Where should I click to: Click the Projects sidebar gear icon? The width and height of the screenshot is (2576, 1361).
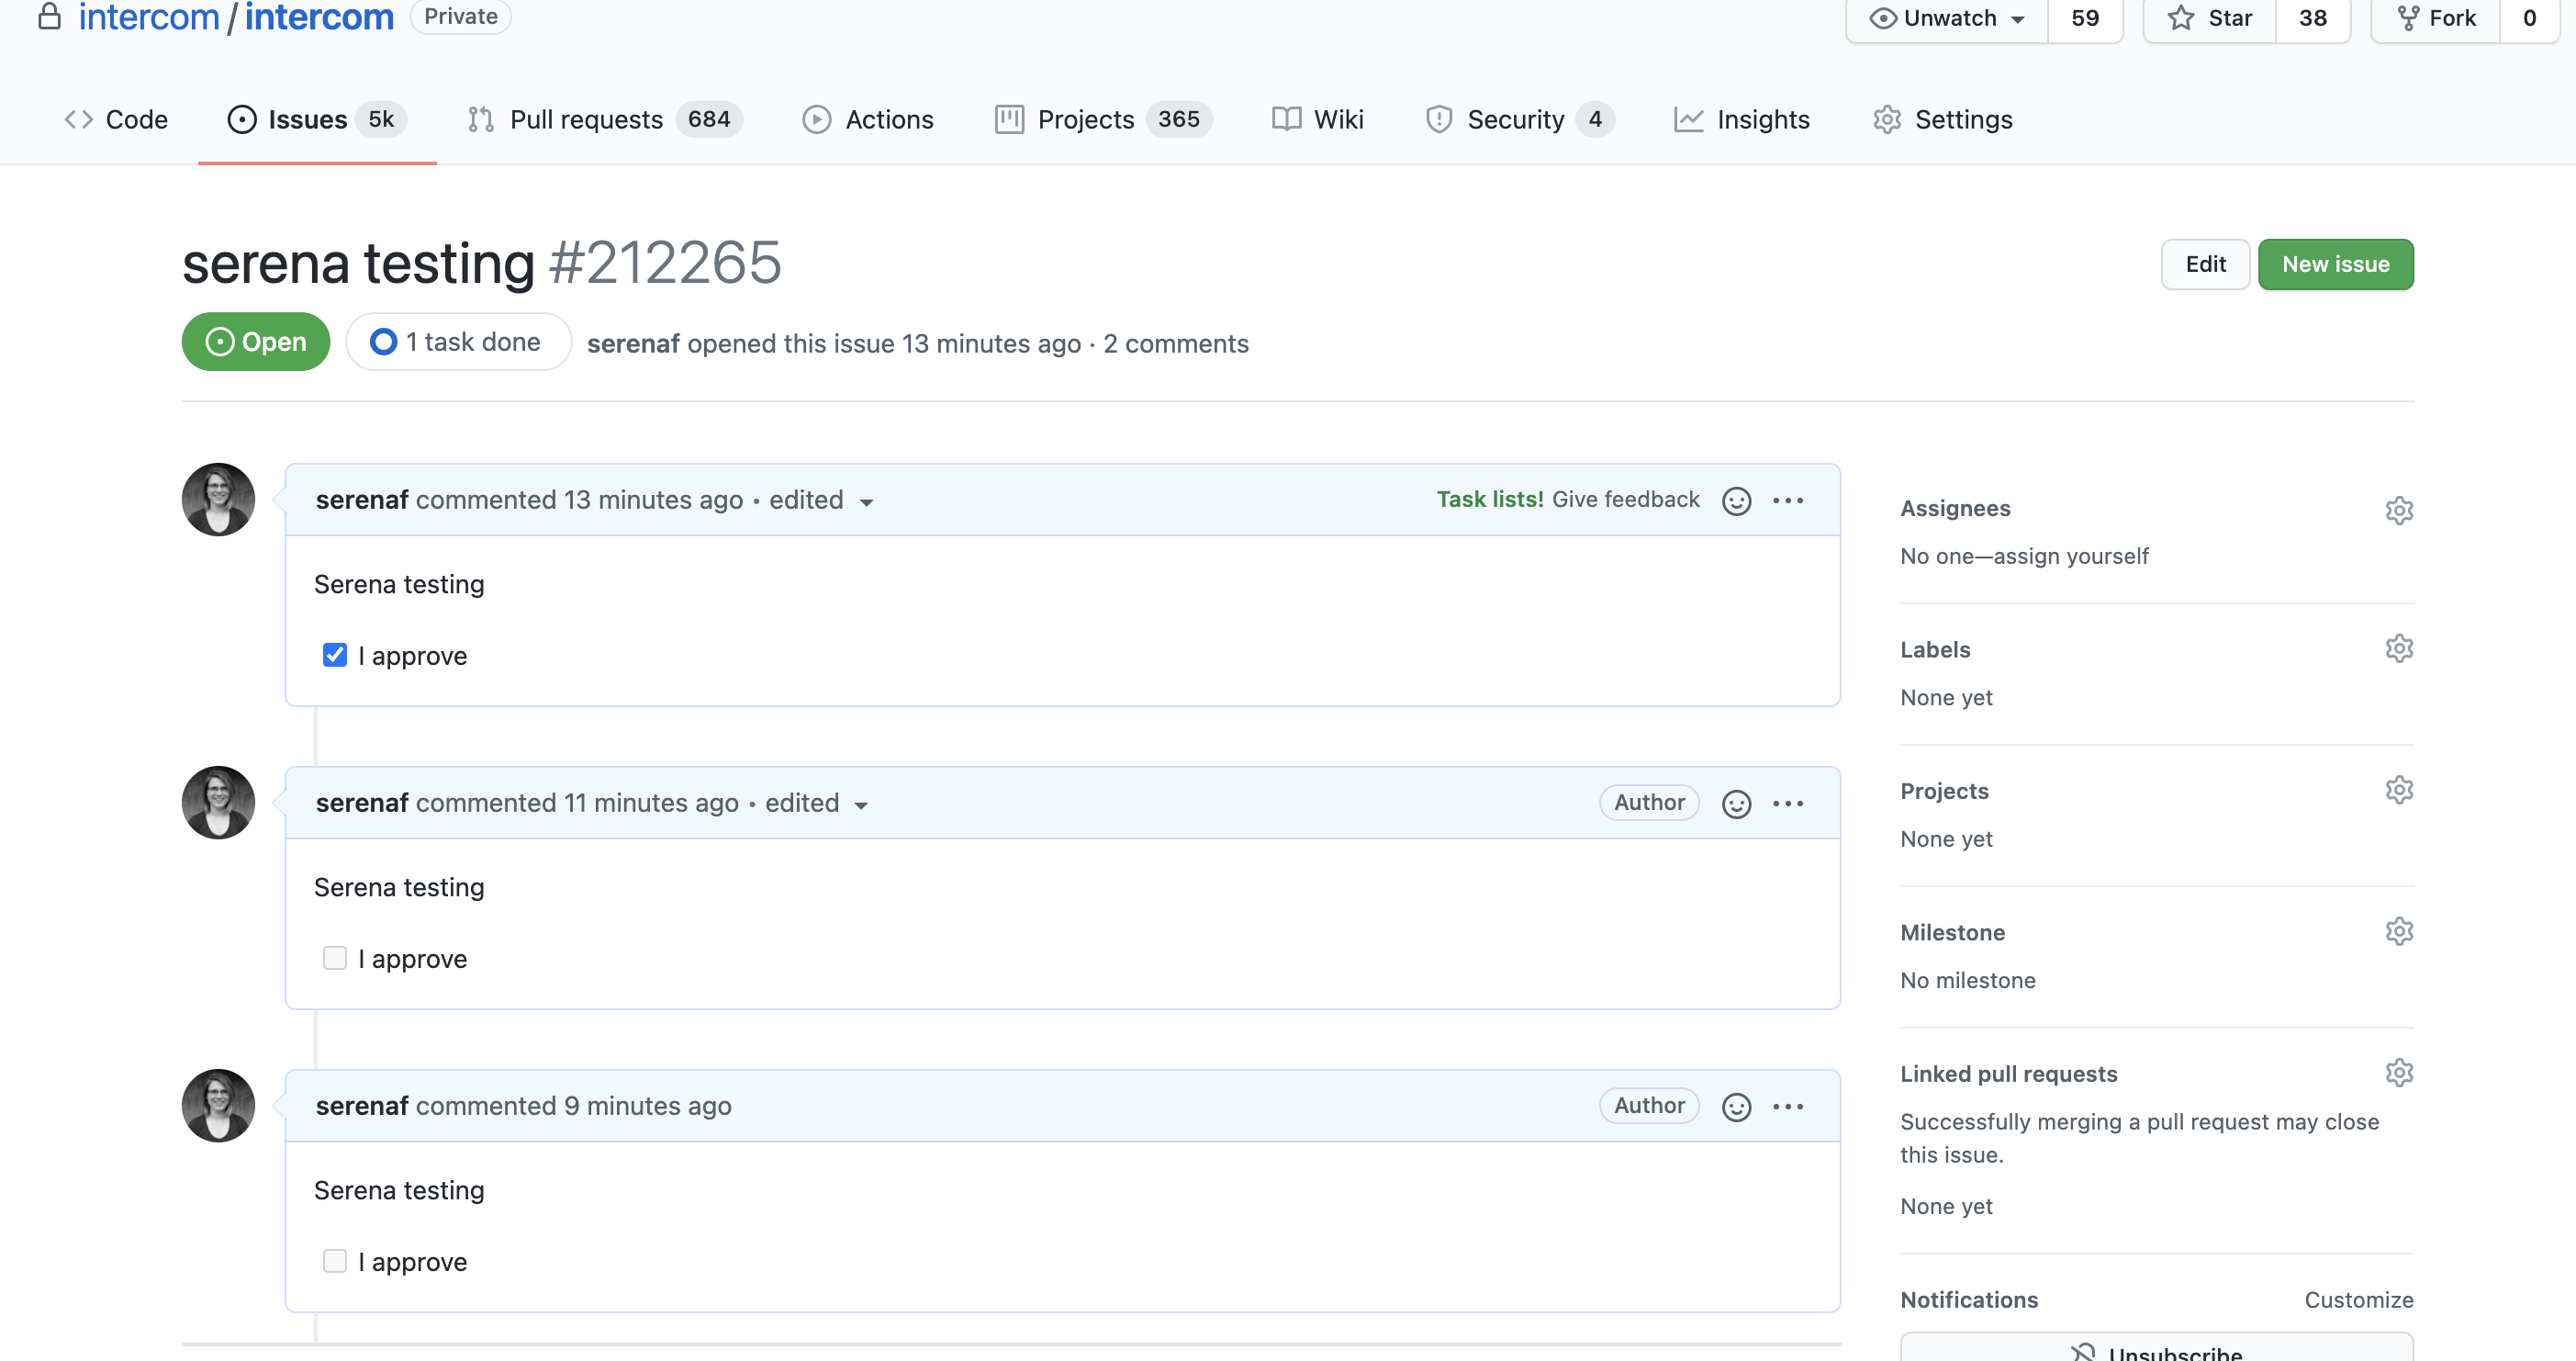2399,790
